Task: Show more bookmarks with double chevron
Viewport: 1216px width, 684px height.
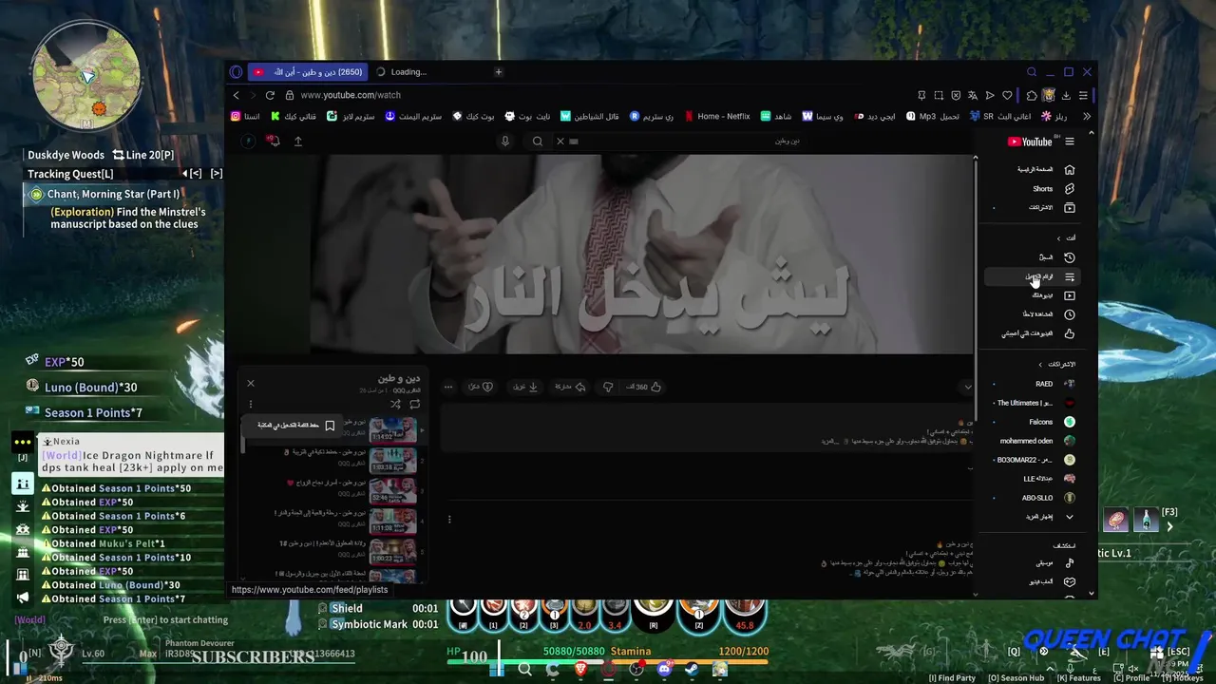Action: 1087,116
